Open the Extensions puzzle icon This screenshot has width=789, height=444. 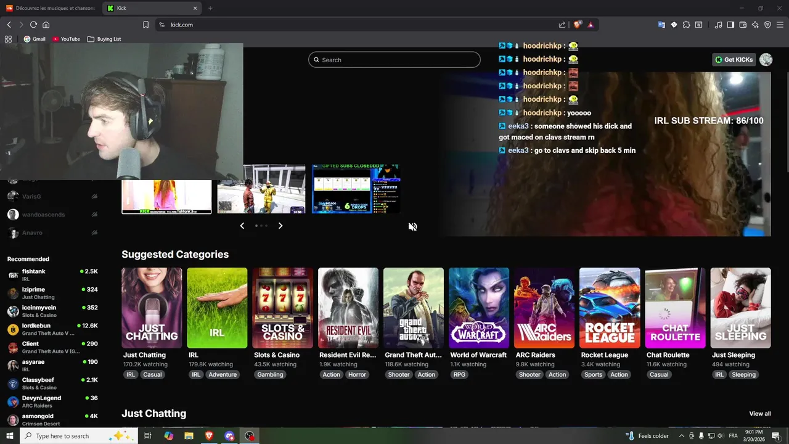[x=686, y=25]
